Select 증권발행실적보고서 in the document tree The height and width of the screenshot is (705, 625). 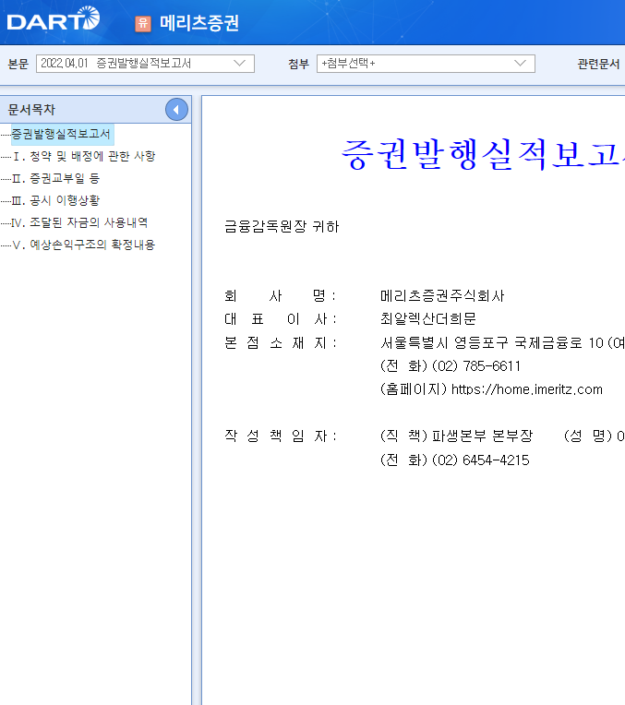pyautogui.click(x=61, y=134)
